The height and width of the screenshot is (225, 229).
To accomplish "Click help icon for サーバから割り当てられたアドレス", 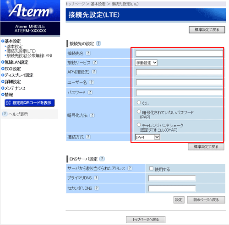I will click(130, 168).
